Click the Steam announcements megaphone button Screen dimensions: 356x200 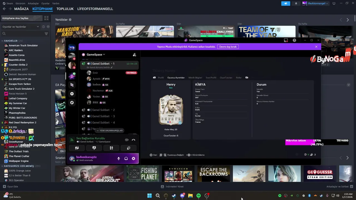point(285,4)
